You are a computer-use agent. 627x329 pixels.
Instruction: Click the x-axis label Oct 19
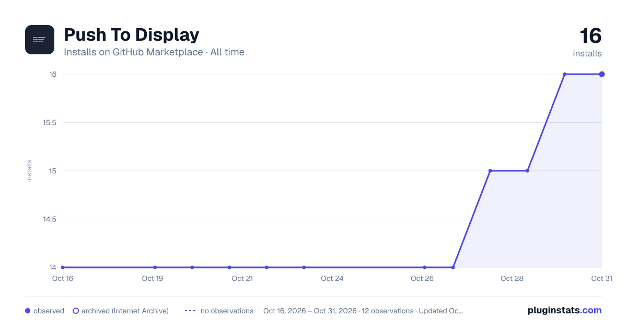(x=153, y=278)
